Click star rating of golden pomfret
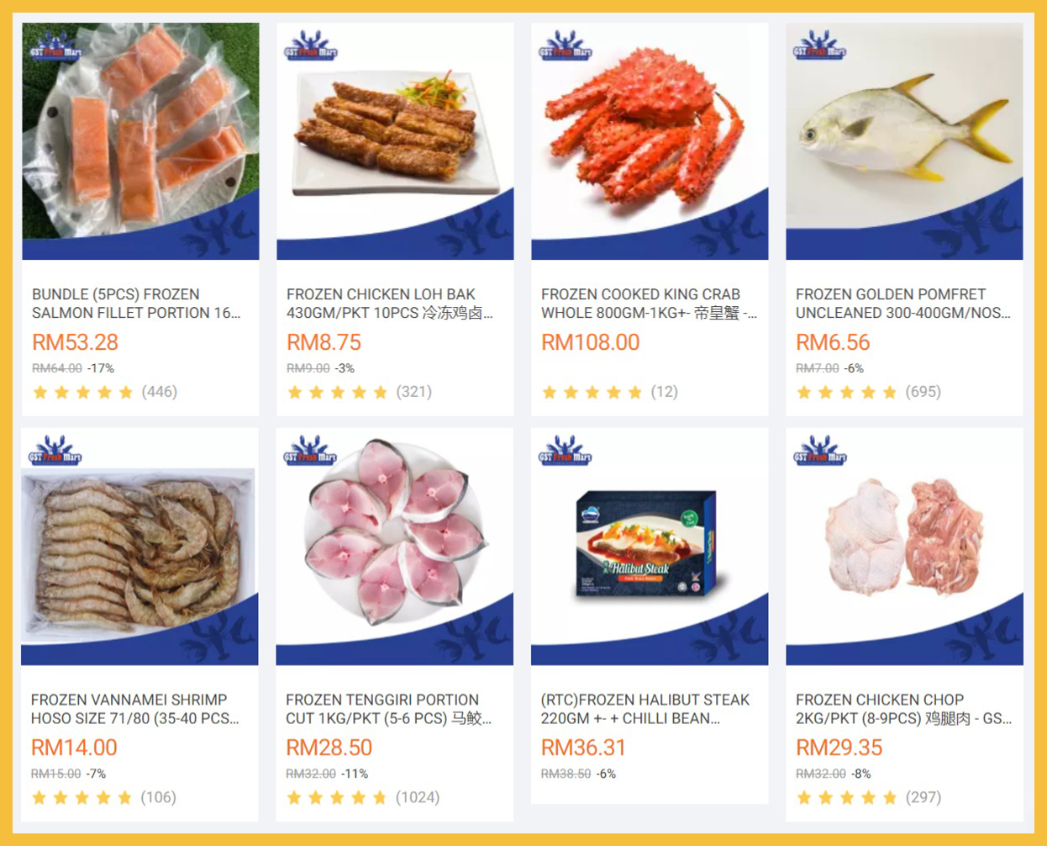 click(847, 392)
